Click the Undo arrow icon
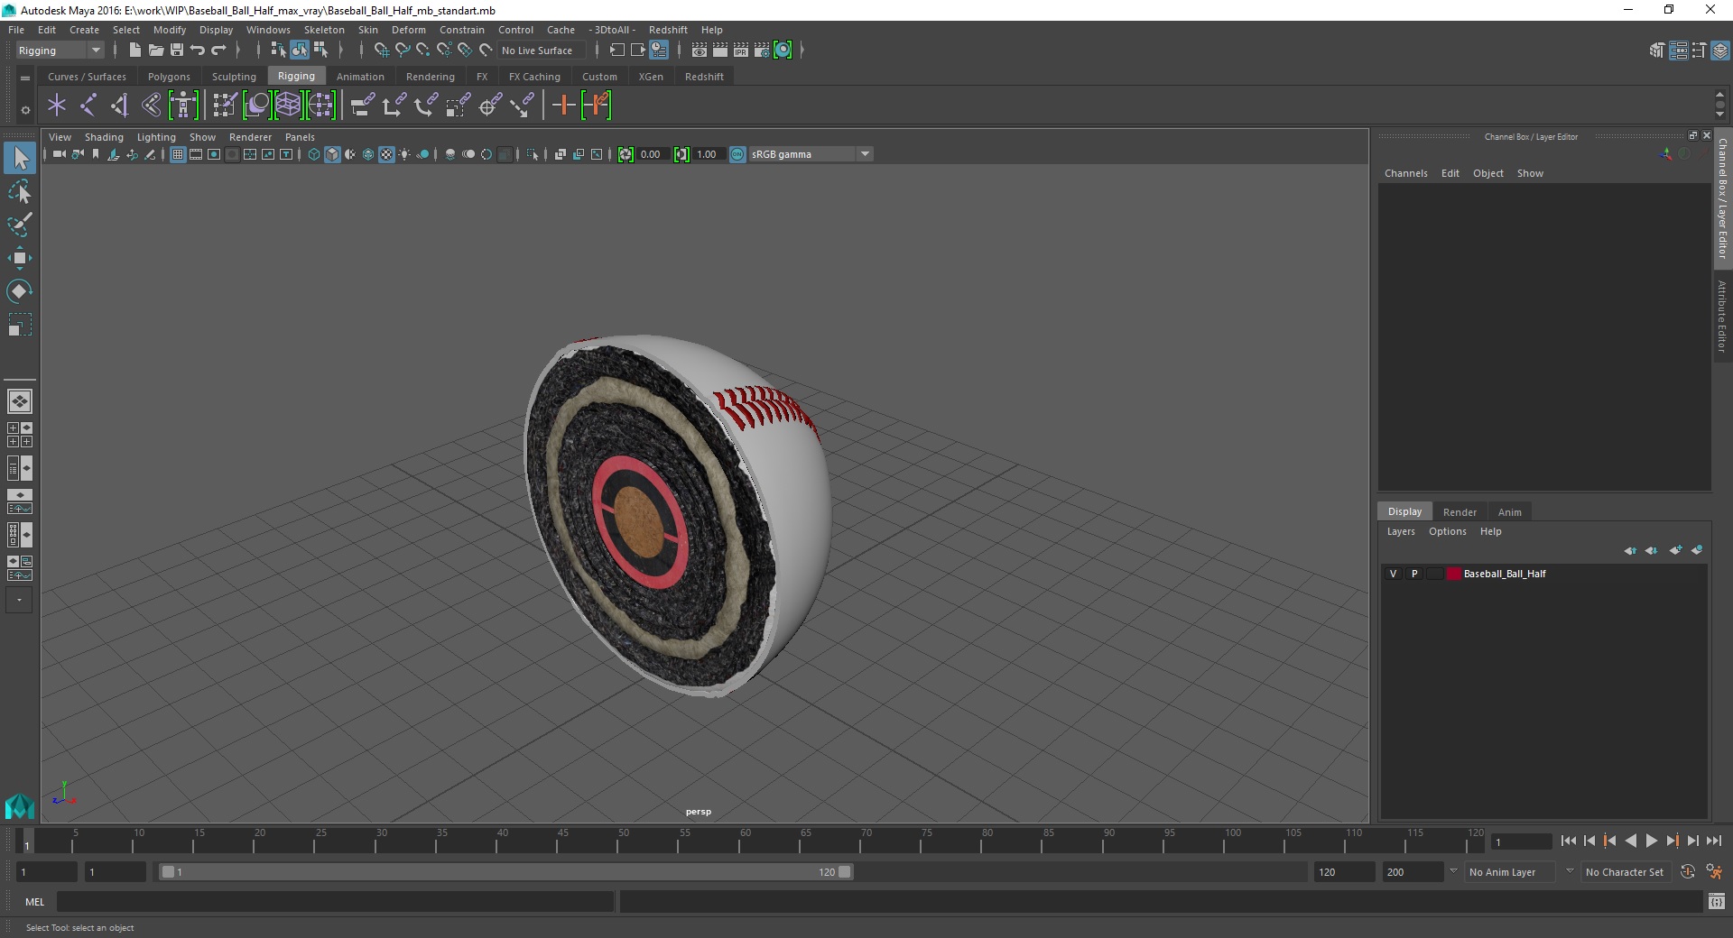The height and width of the screenshot is (938, 1733). [x=198, y=51]
